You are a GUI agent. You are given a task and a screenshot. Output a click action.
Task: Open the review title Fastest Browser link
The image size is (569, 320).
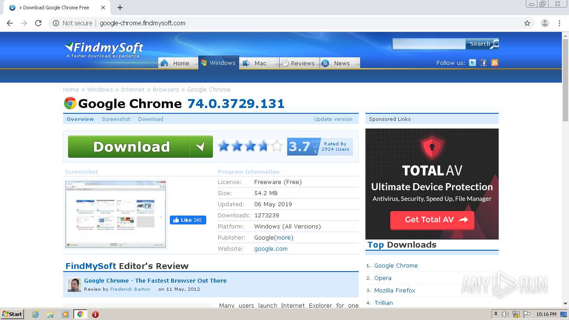155,280
